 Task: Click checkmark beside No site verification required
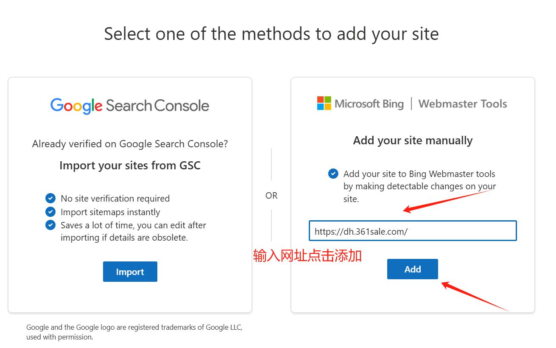pos(50,198)
